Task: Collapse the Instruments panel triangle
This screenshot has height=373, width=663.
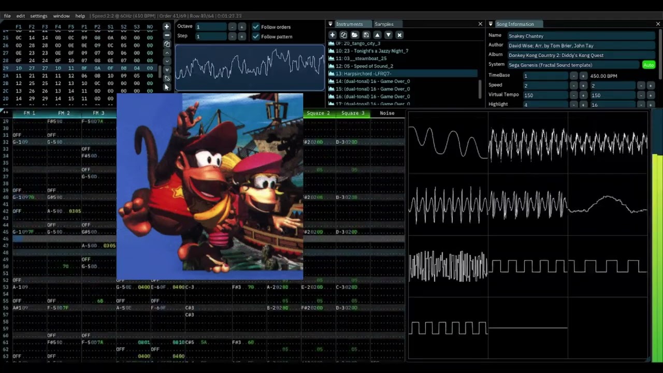Action: click(330, 24)
